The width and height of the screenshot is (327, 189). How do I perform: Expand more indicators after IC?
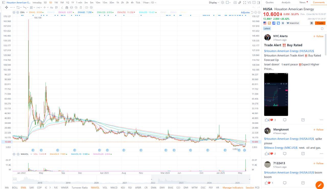pyautogui.click(x=50, y=187)
